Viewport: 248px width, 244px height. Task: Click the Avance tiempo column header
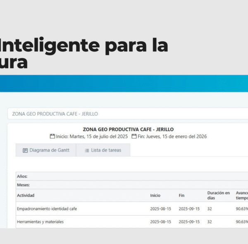tap(242, 195)
